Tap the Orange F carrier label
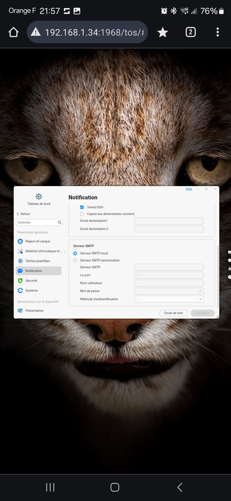 click(22, 11)
